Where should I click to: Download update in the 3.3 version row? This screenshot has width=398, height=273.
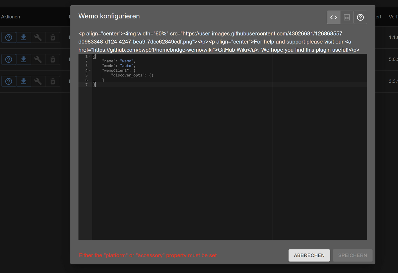[x=24, y=81]
